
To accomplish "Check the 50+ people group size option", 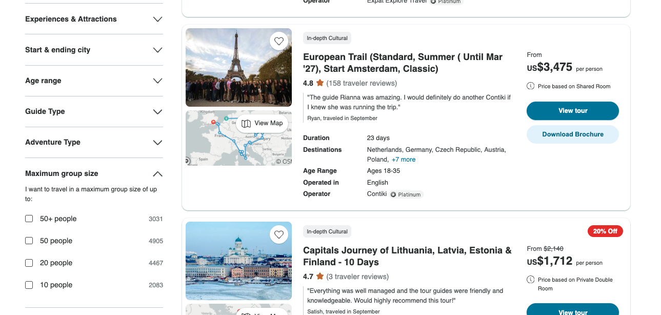I will pos(29,219).
